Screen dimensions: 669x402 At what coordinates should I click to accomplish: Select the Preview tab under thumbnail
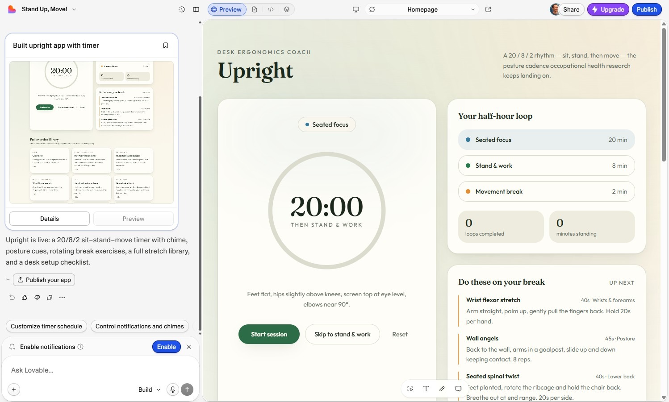pos(134,219)
